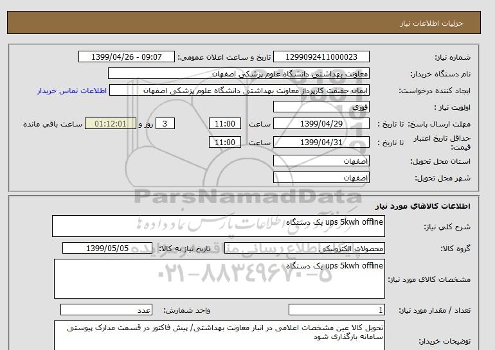Click the گروه کالا label
The width and height of the screenshot is (495, 350).
point(456,249)
